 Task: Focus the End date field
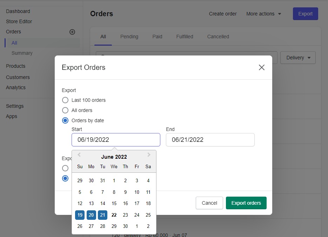(210, 140)
